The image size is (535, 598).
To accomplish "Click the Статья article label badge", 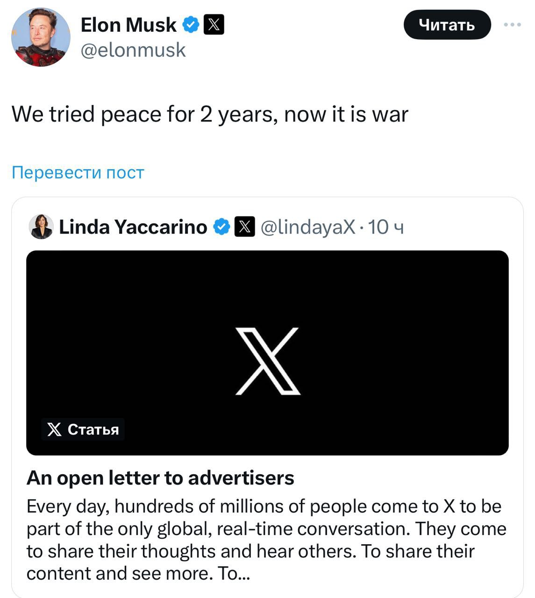I will (x=83, y=429).
